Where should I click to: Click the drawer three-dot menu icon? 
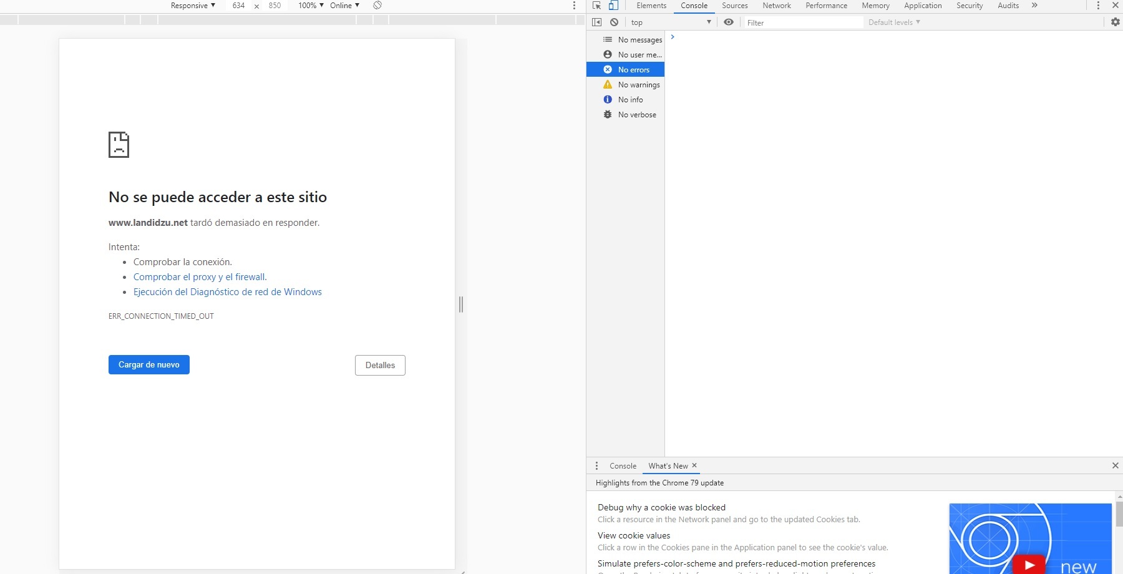pos(596,466)
